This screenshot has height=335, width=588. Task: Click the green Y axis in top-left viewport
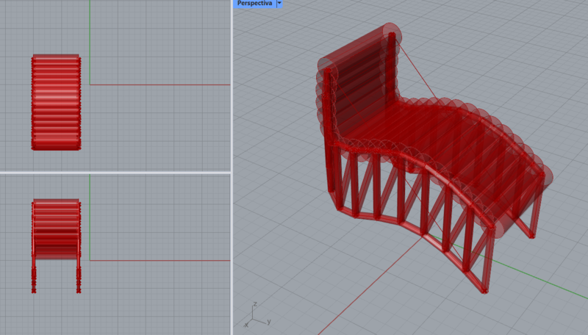tap(90, 37)
